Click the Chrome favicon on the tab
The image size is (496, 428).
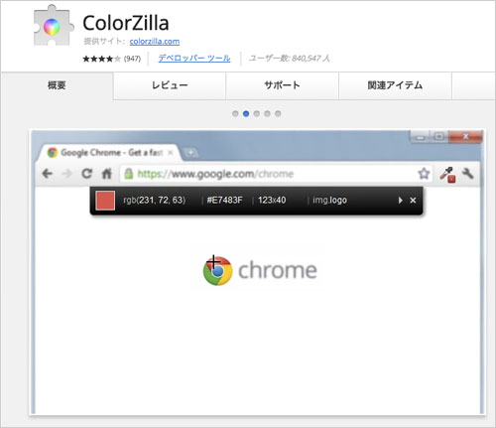(53, 153)
